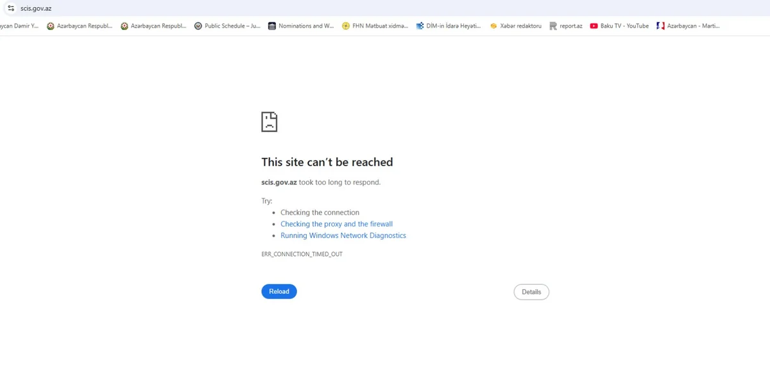Open the Nominations and W... bookmark
This screenshot has width=770, height=392.
pyautogui.click(x=301, y=26)
